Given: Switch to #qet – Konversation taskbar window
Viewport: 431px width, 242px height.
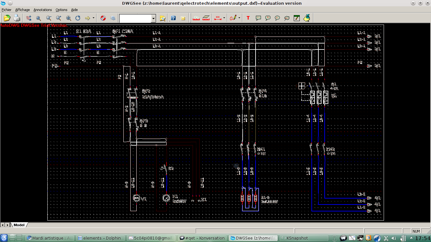Looking at the screenshot, I should tap(203, 238).
